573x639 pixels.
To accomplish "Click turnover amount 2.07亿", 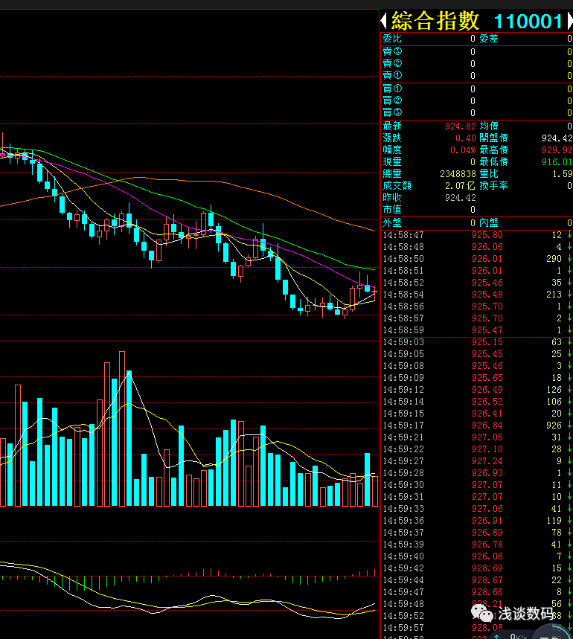I will coord(460,186).
